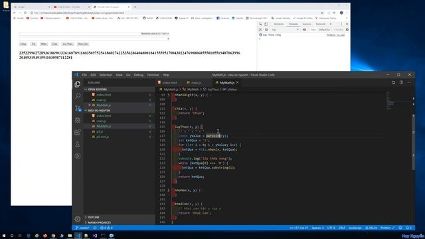Open the Extensions view in VS Code
Viewport: 425px width, 239px height.
(78, 132)
